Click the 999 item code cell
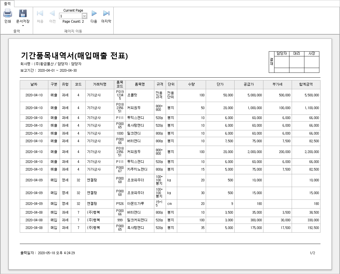Viewport: 340px width, 274px height. click(x=120, y=220)
